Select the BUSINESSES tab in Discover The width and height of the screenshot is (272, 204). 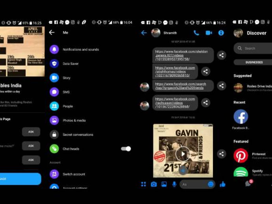[x=253, y=62]
